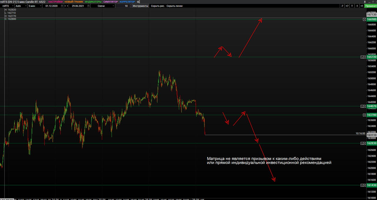
Task: Click the C: 162800 close value
Action: click(10, 19)
